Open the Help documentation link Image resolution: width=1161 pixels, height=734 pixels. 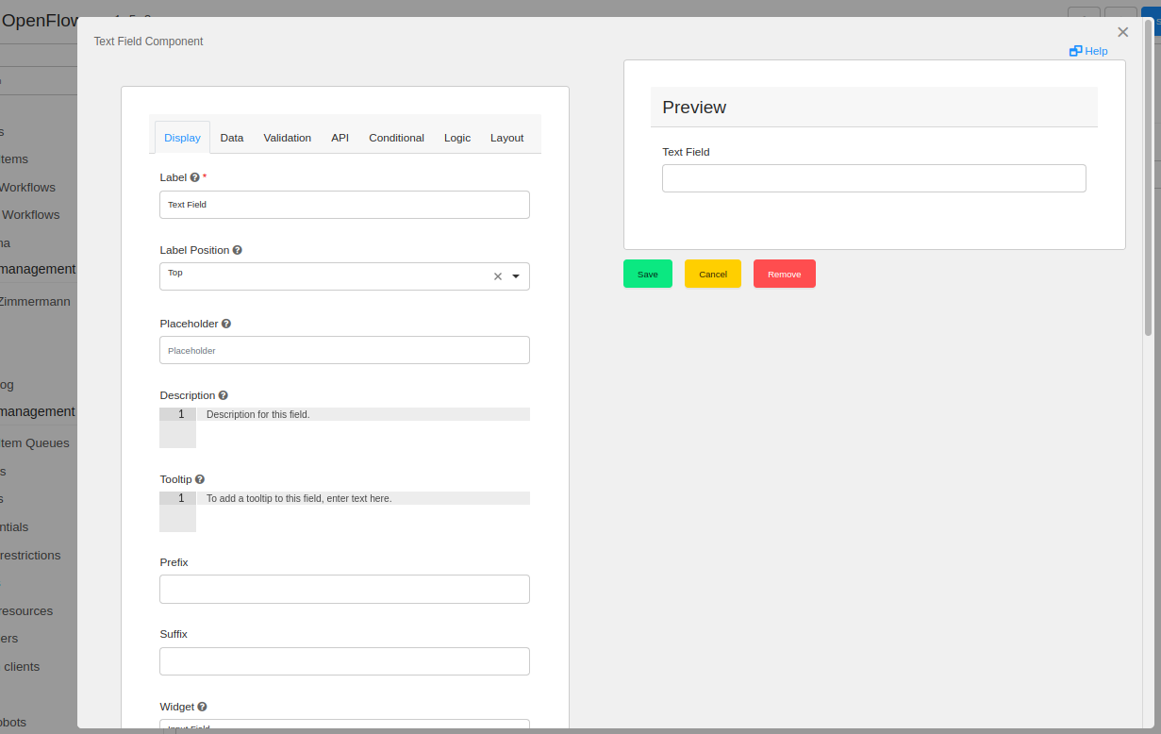click(x=1091, y=51)
